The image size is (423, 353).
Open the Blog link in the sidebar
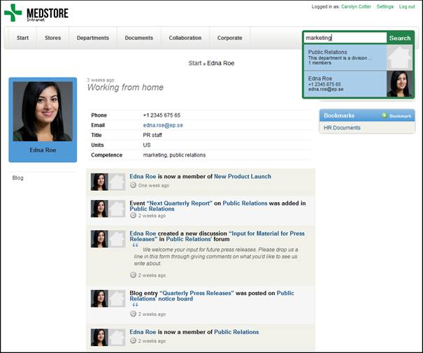[x=18, y=178]
